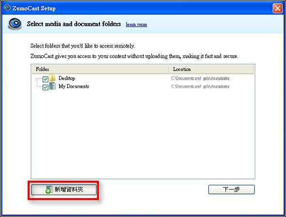Click the Location column header
This screenshot has width=286, height=217.
click(x=211, y=69)
